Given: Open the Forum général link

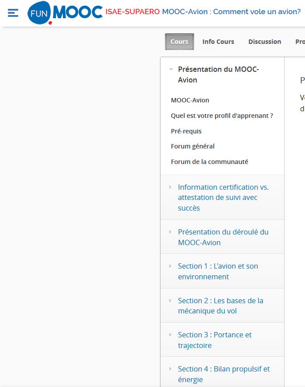Looking at the screenshot, I should (192, 146).
